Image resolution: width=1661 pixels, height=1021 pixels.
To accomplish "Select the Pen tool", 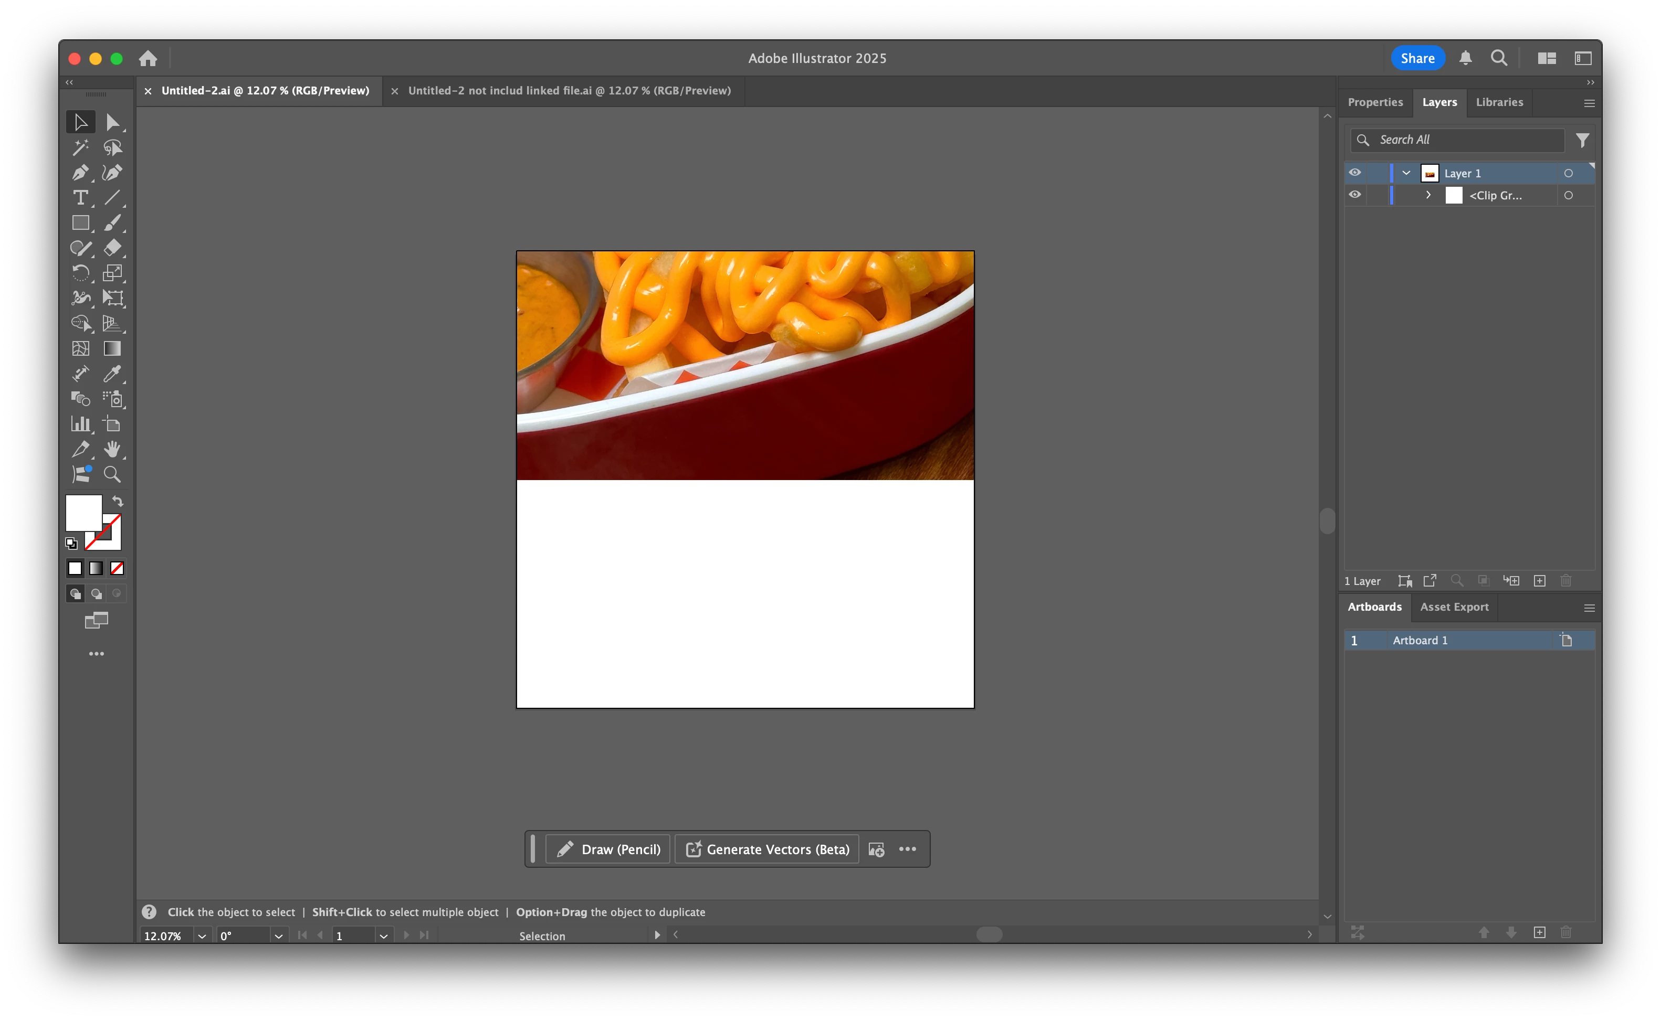I will click(80, 173).
